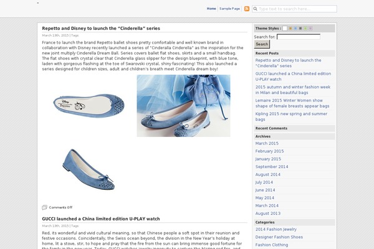374x249 pixels.
Task: Open the January 2015 archive
Action: 268,159
